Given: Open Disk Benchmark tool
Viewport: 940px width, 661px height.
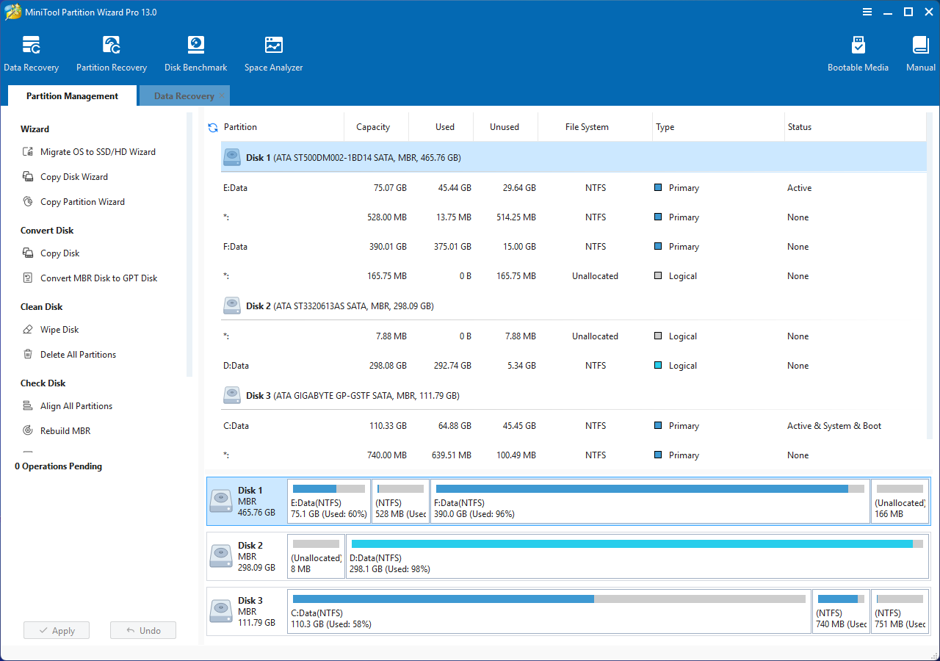Looking at the screenshot, I should pos(195,54).
